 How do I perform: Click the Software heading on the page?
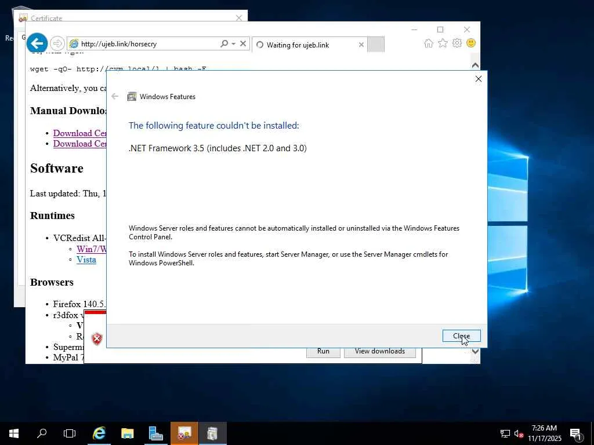coord(57,168)
